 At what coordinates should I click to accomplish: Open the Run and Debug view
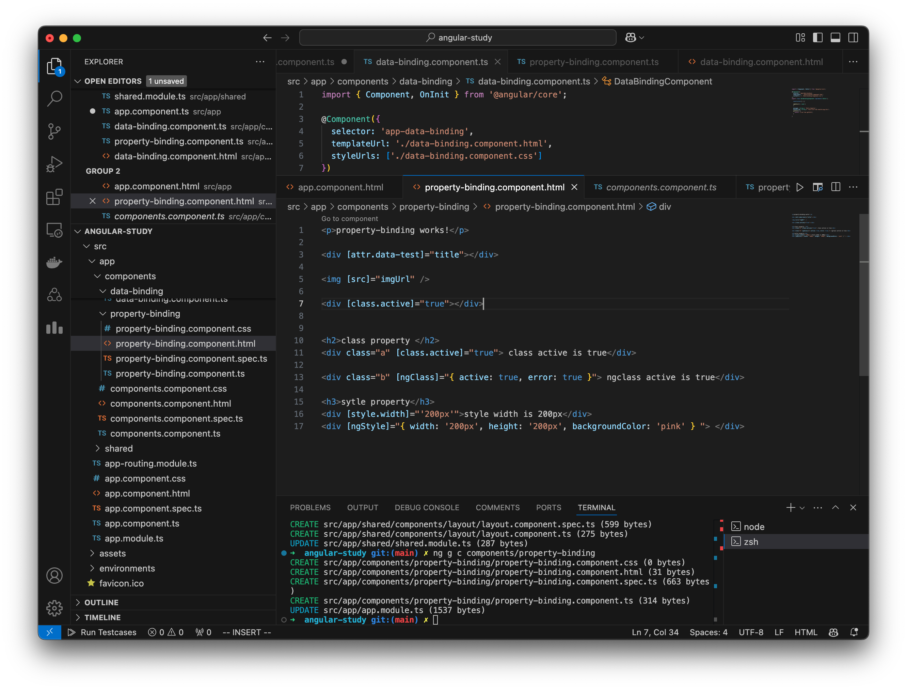54,163
